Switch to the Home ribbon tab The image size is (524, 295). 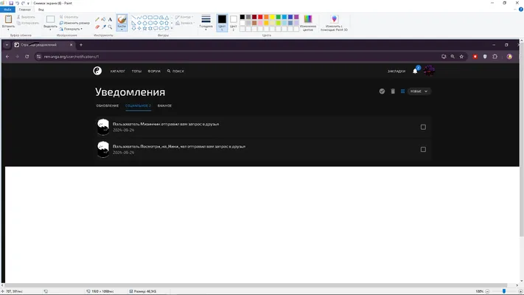pos(25,10)
